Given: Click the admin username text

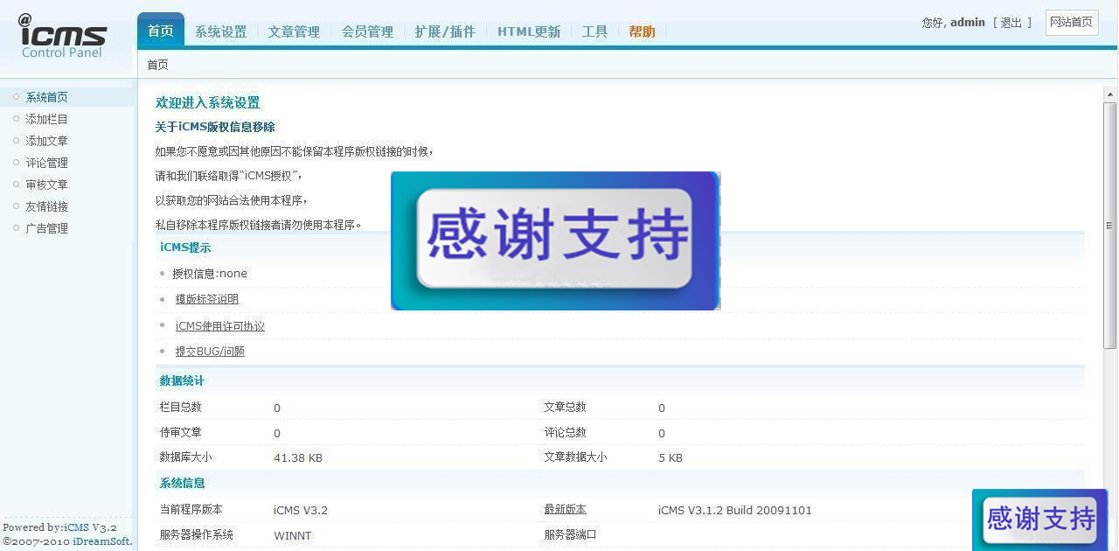Looking at the screenshot, I should pyautogui.click(x=968, y=23).
